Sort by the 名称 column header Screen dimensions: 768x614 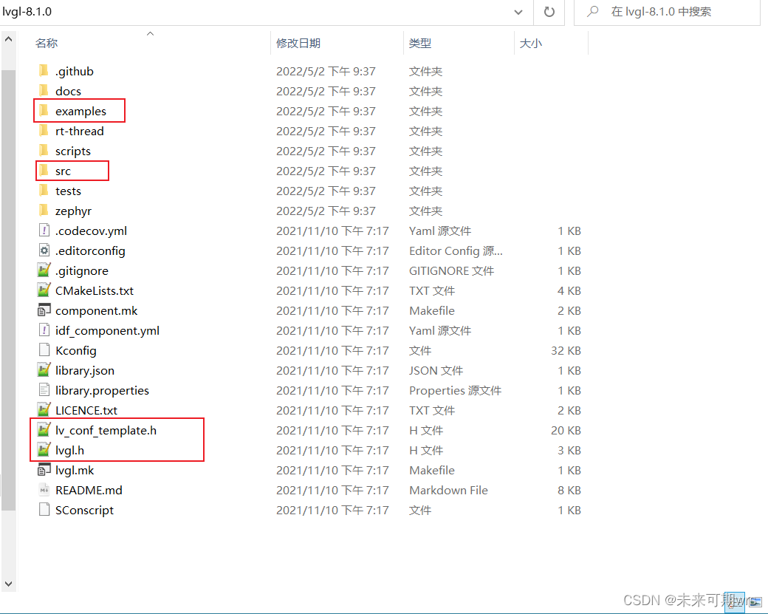47,43
